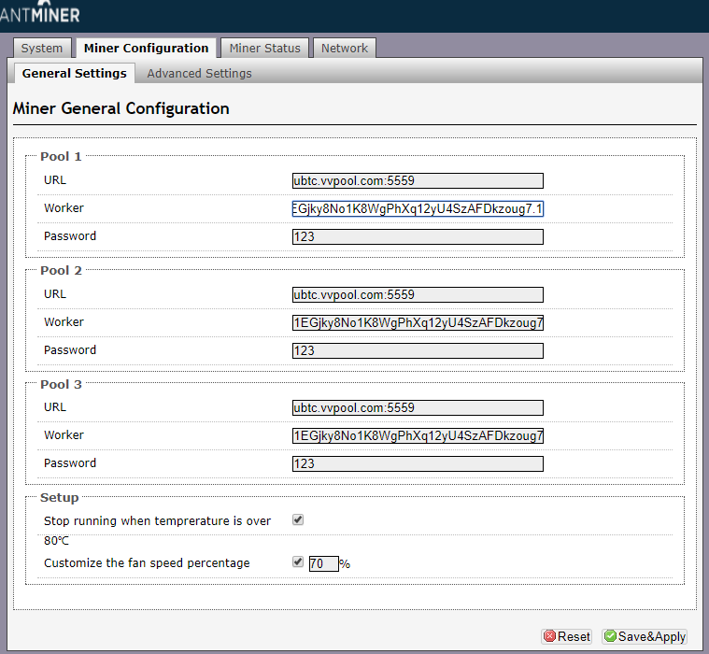Viewport: 709px width, 654px height.
Task: Disable customize fan speed percentage checkbox
Action: 298,562
